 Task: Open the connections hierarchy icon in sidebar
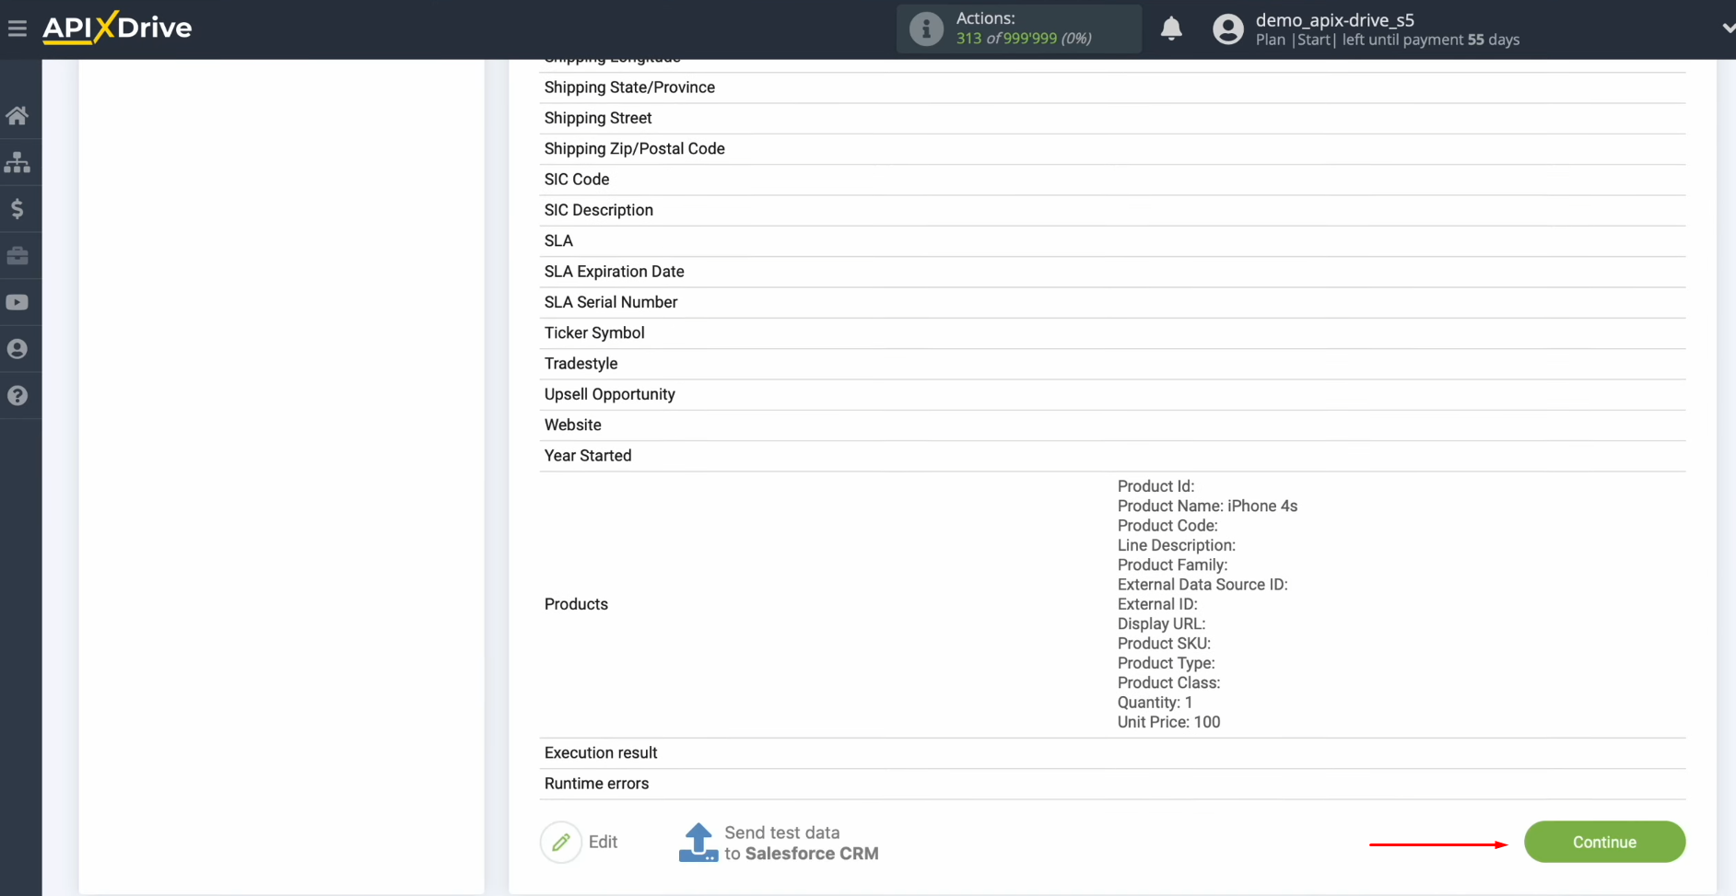18,162
